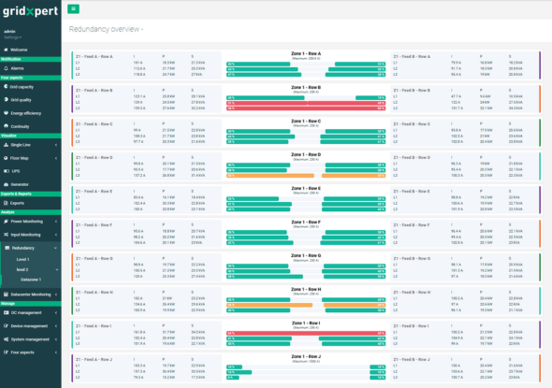Expand the Power Monitoring submenu arrow
Image resolution: width=552 pixels, height=388 pixels.
point(56,222)
